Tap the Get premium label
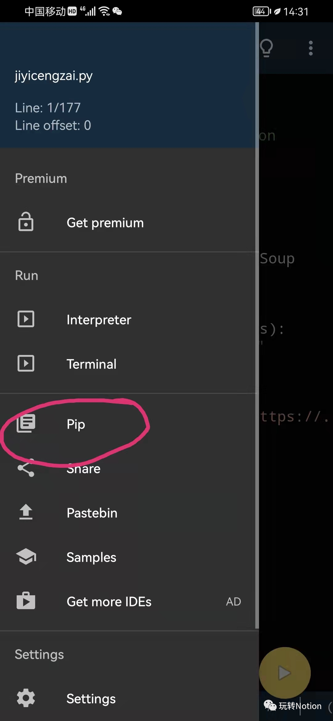Screen dimensions: 333x721 coord(105,223)
